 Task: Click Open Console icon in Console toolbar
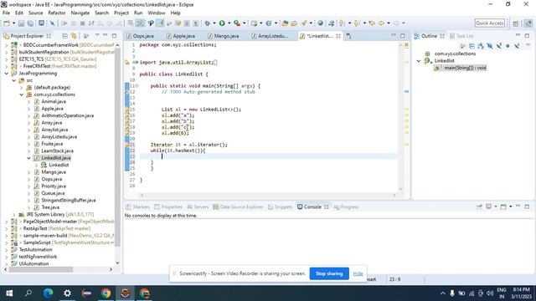(503, 207)
